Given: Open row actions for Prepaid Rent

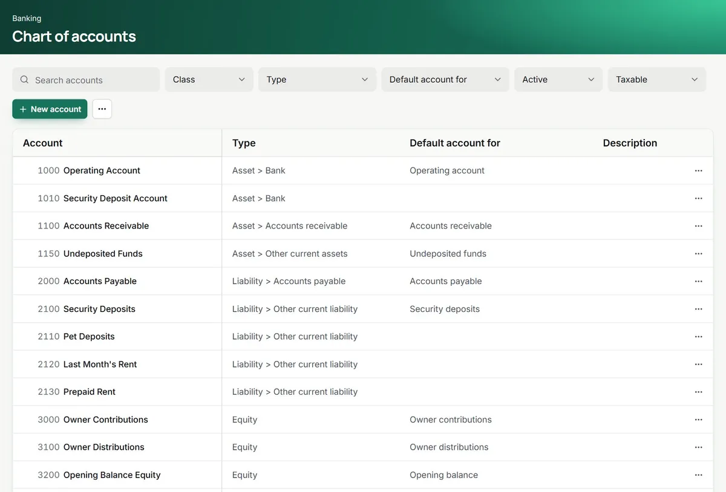Looking at the screenshot, I should 698,392.
